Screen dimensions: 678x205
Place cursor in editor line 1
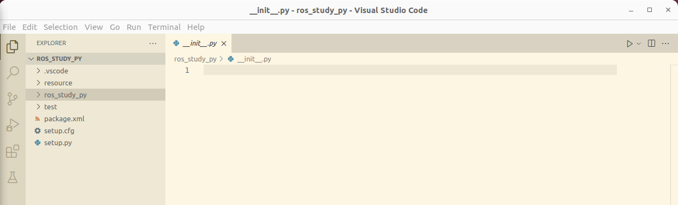click(x=410, y=70)
